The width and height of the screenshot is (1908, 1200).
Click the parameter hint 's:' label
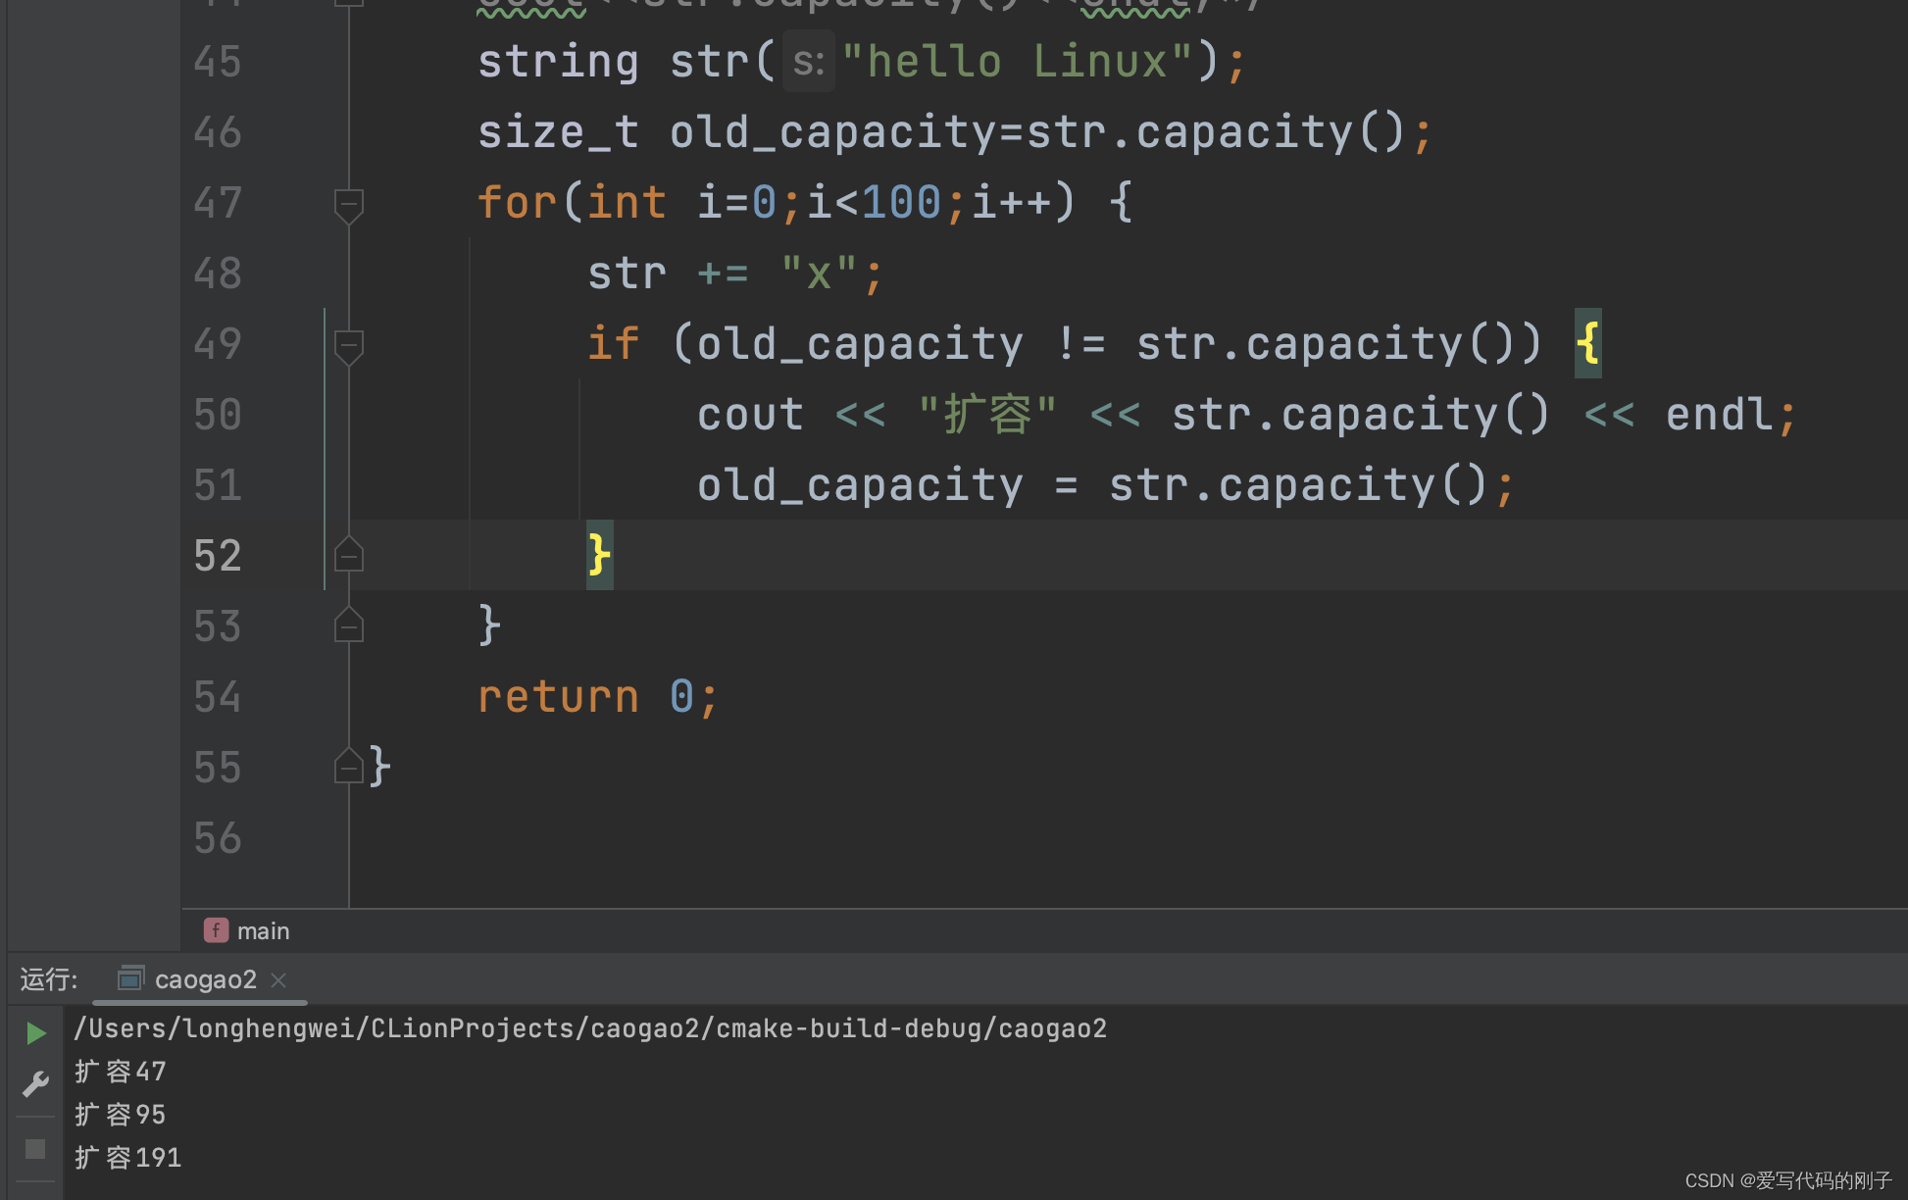point(809,62)
